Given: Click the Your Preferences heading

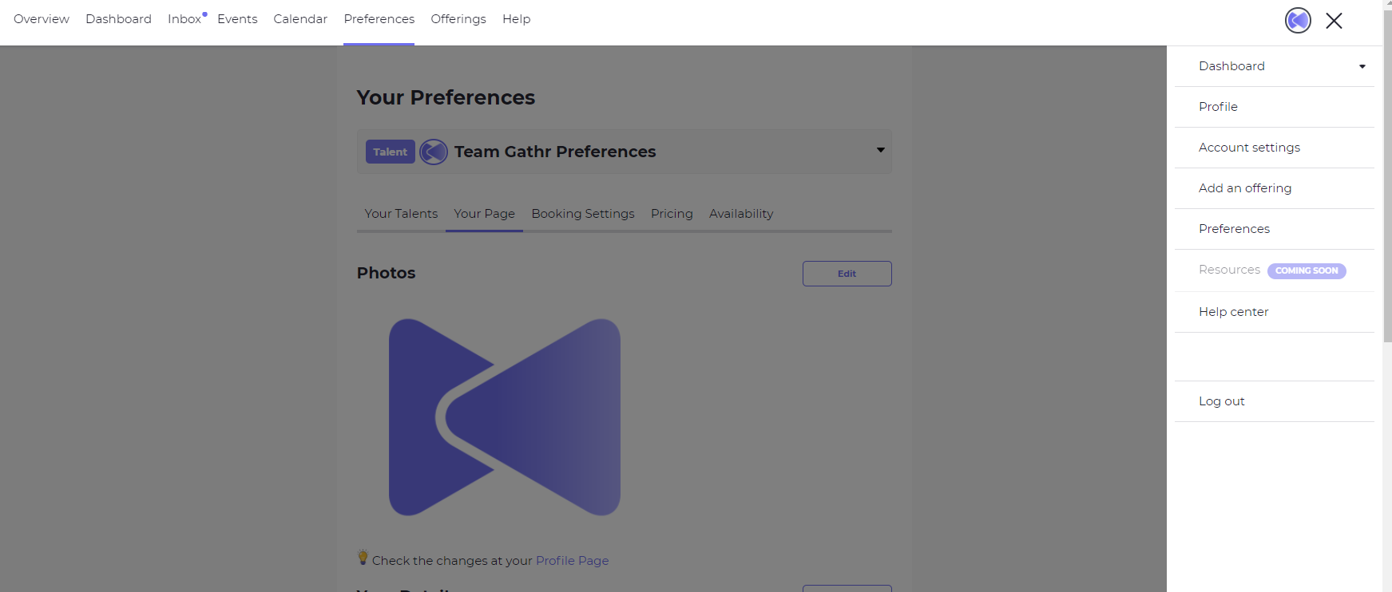Looking at the screenshot, I should (x=446, y=97).
